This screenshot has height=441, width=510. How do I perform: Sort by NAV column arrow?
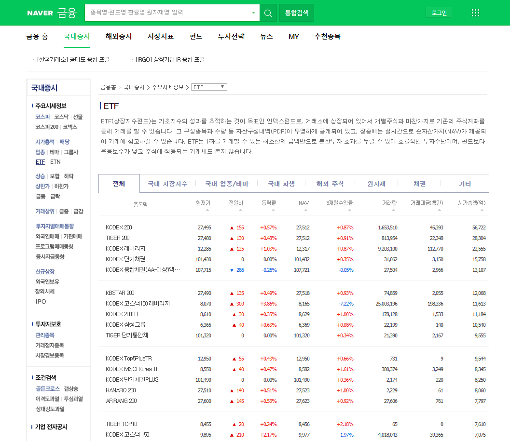(x=306, y=210)
